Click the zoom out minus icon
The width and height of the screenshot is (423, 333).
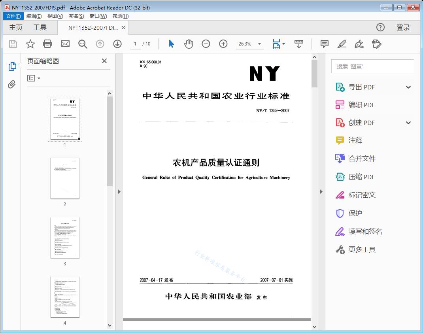click(x=206, y=44)
